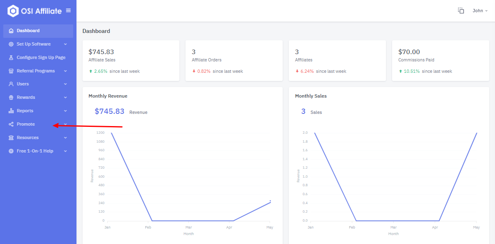Click the OSI Affiliate brand name

(x=41, y=11)
